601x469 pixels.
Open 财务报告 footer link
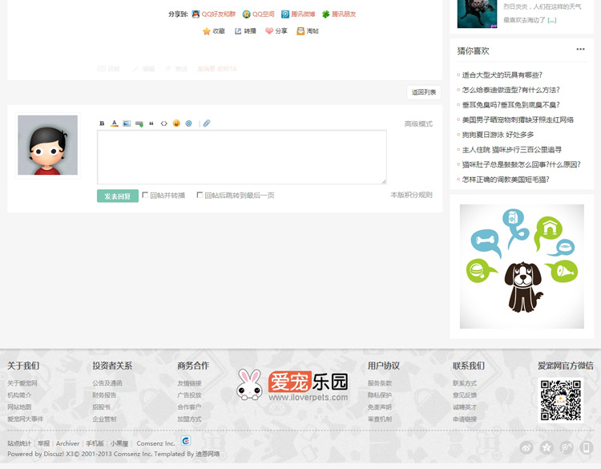tap(104, 395)
